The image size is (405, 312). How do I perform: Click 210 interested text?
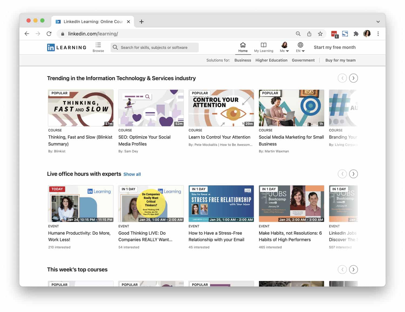59,247
